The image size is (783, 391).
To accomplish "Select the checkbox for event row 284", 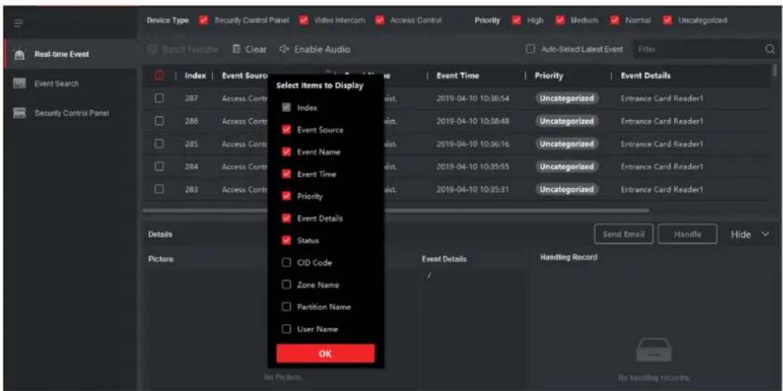I will pyautogui.click(x=161, y=166).
